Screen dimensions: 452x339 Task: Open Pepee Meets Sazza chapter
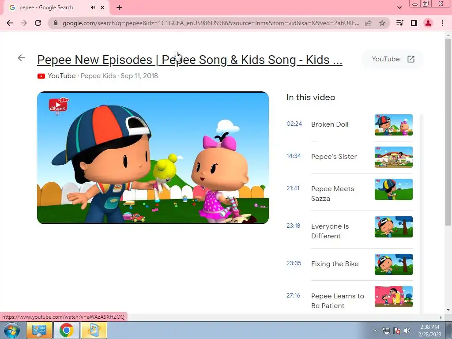click(x=332, y=194)
